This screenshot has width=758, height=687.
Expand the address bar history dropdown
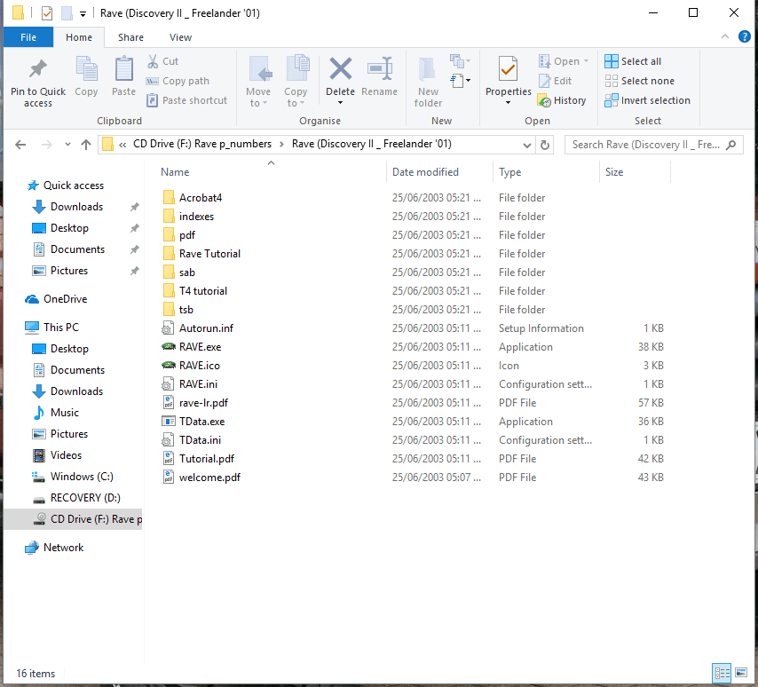pyautogui.click(x=527, y=145)
